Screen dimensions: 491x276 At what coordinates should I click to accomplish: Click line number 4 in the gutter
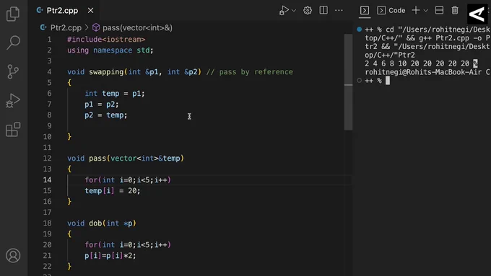point(50,72)
